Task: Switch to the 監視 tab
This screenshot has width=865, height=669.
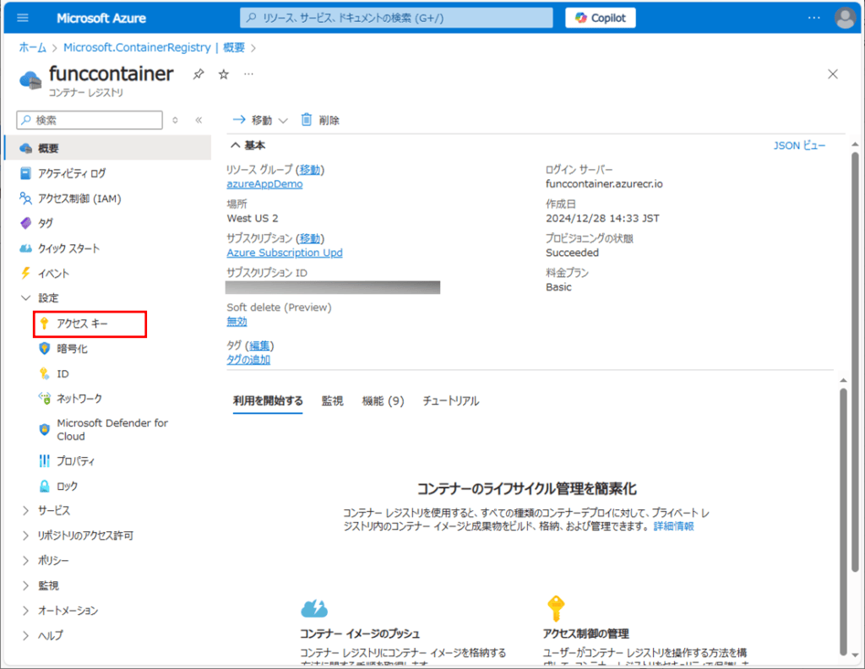Action: point(332,400)
